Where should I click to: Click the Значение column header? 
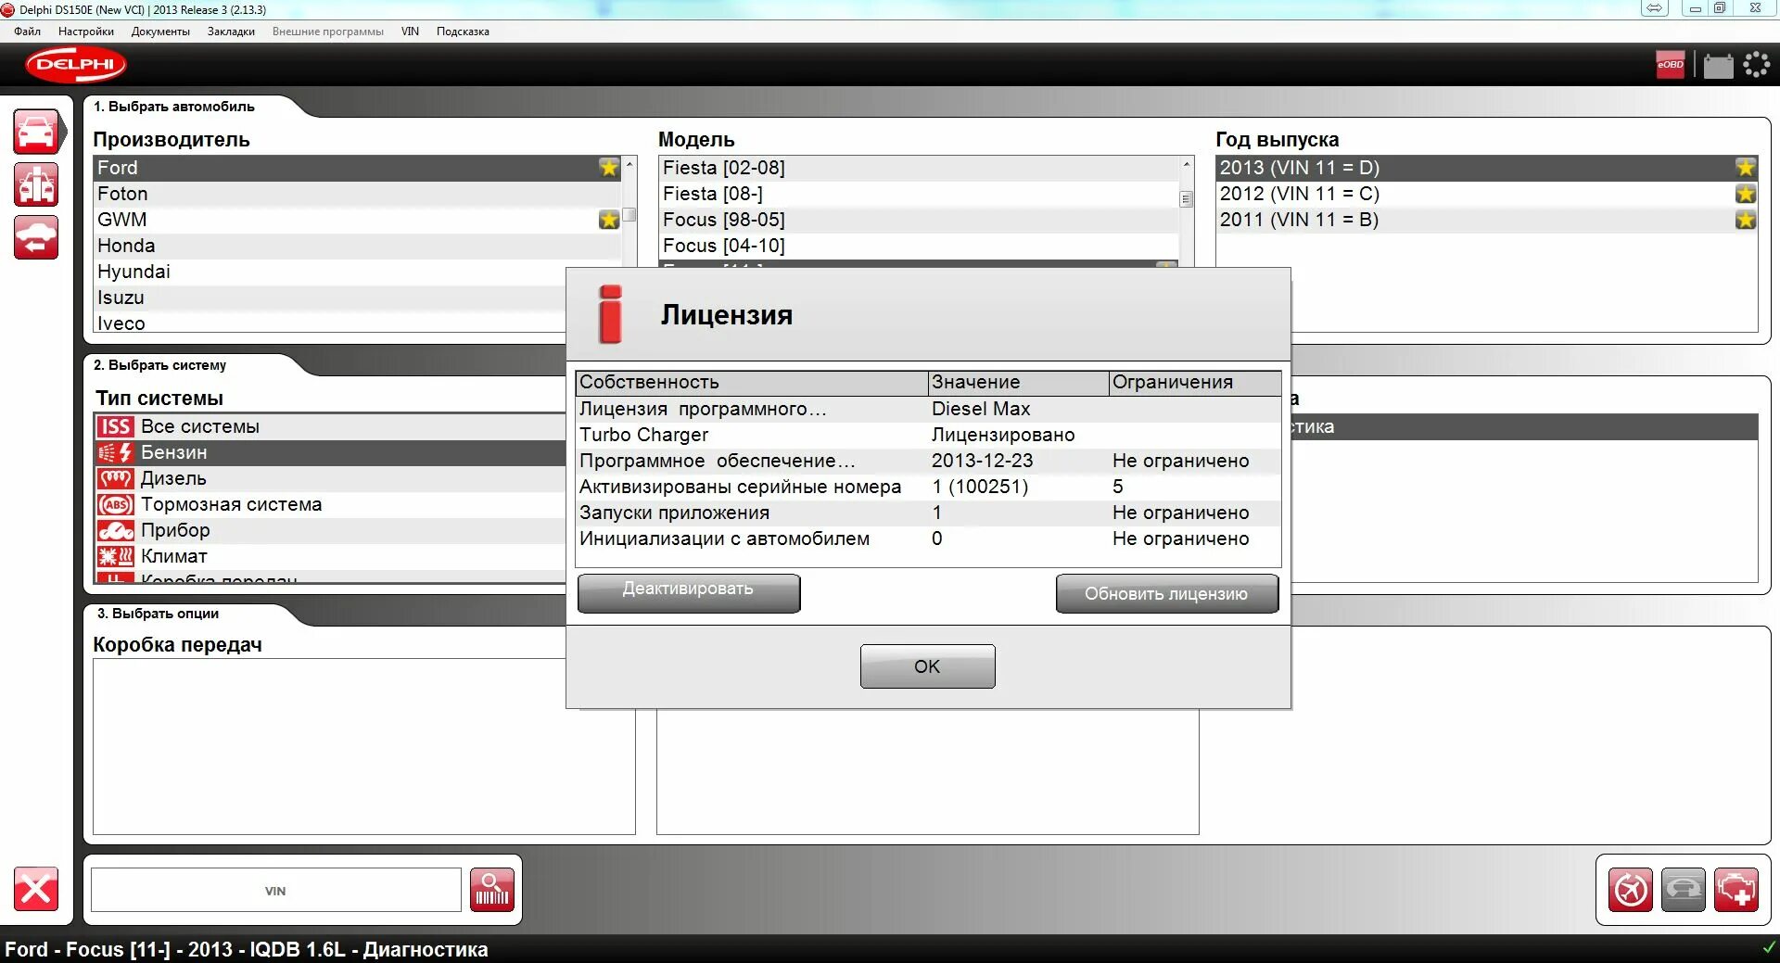1019,383
